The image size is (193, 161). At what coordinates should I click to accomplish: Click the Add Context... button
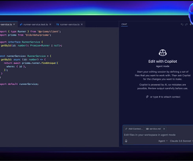click(134, 129)
